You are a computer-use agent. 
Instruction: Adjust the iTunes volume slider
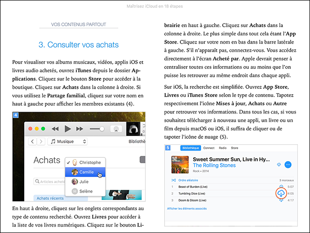(97, 129)
